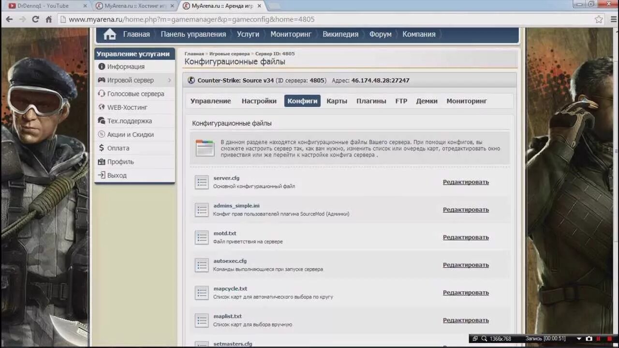Click the recorder window-select icon

(x=475, y=339)
